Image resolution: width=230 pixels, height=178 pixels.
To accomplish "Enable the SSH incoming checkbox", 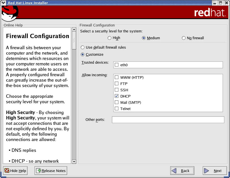I will 116,90.
